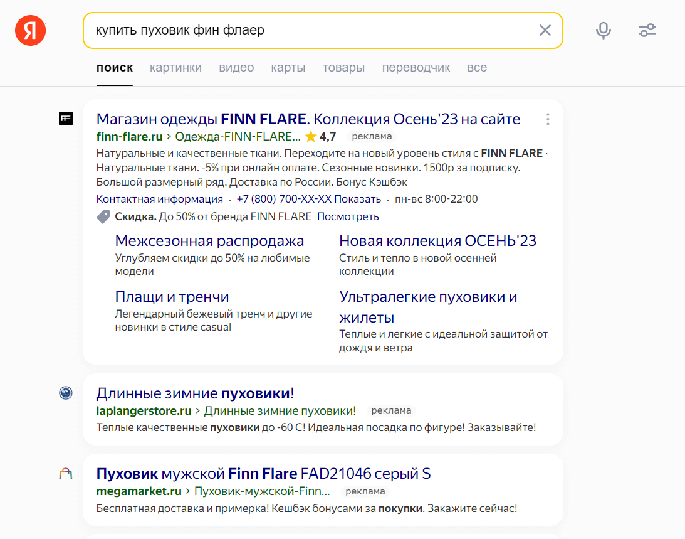This screenshot has width=685, height=539.
Task: Visit the finn-flare.ru domain link
Action: (x=129, y=137)
